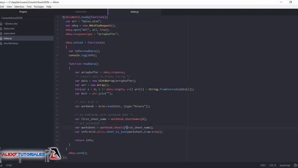Open the Packages menu
The image size is (298, 168).
click(x=39, y=7)
